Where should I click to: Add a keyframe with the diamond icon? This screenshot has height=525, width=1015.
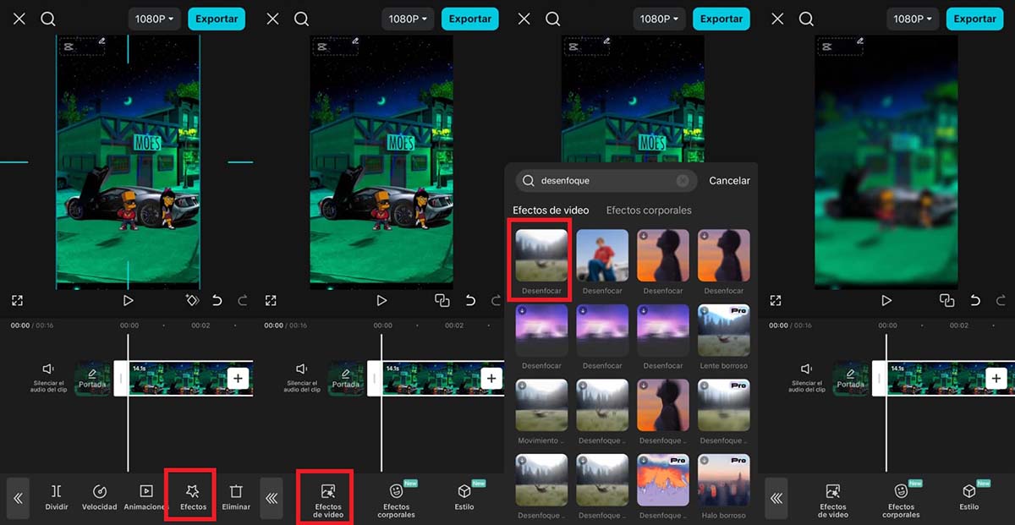tap(192, 300)
